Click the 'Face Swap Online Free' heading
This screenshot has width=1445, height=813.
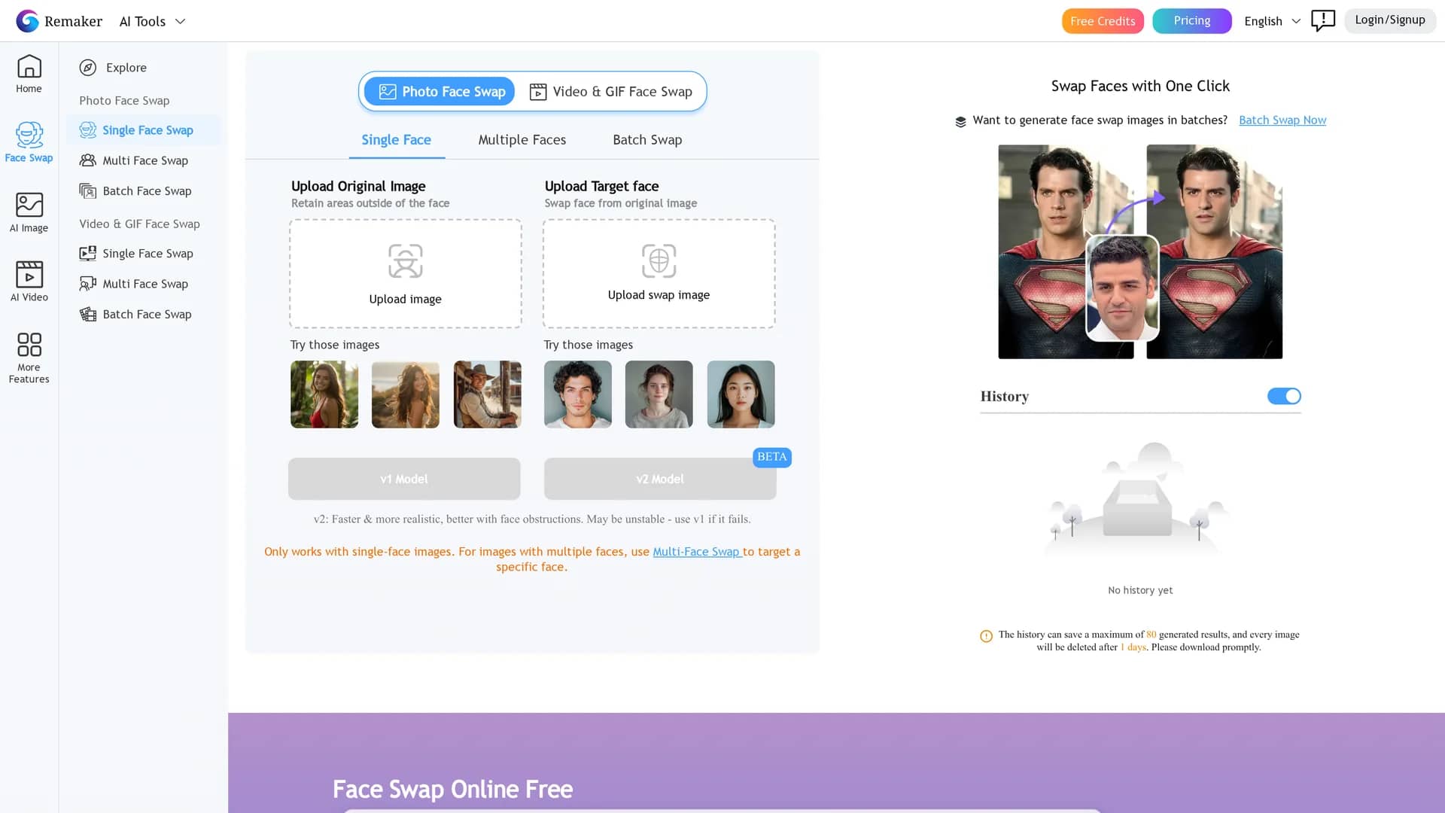452,789
